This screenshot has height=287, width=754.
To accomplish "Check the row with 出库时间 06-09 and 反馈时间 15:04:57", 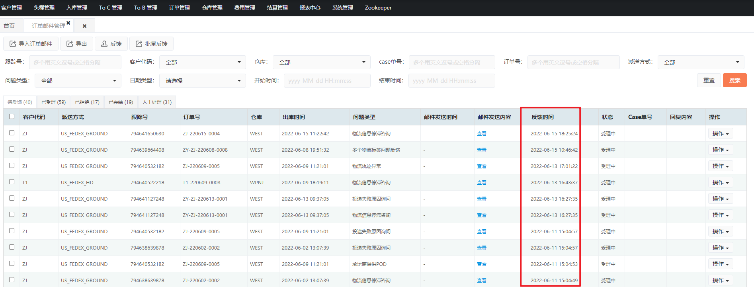I will [12, 231].
